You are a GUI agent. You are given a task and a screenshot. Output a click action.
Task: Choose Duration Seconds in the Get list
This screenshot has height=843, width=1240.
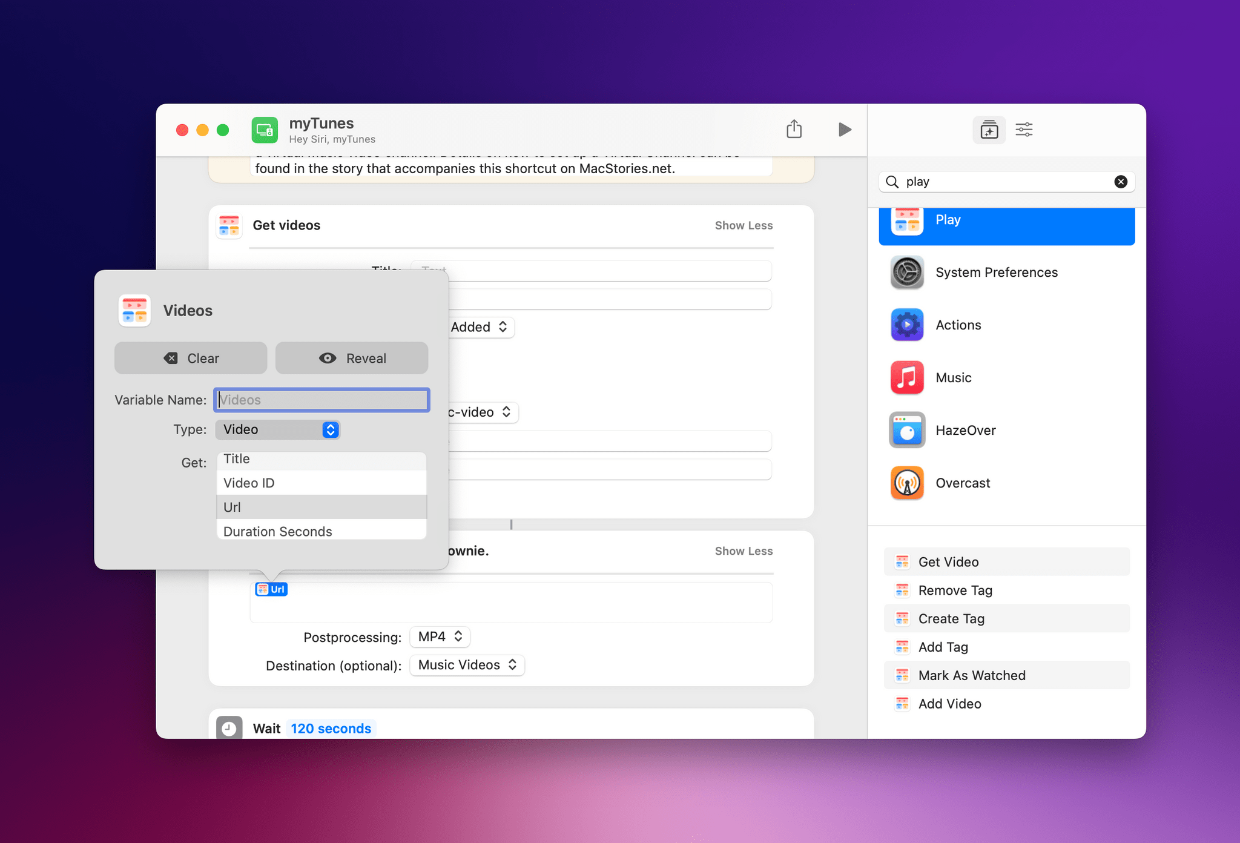pos(322,530)
